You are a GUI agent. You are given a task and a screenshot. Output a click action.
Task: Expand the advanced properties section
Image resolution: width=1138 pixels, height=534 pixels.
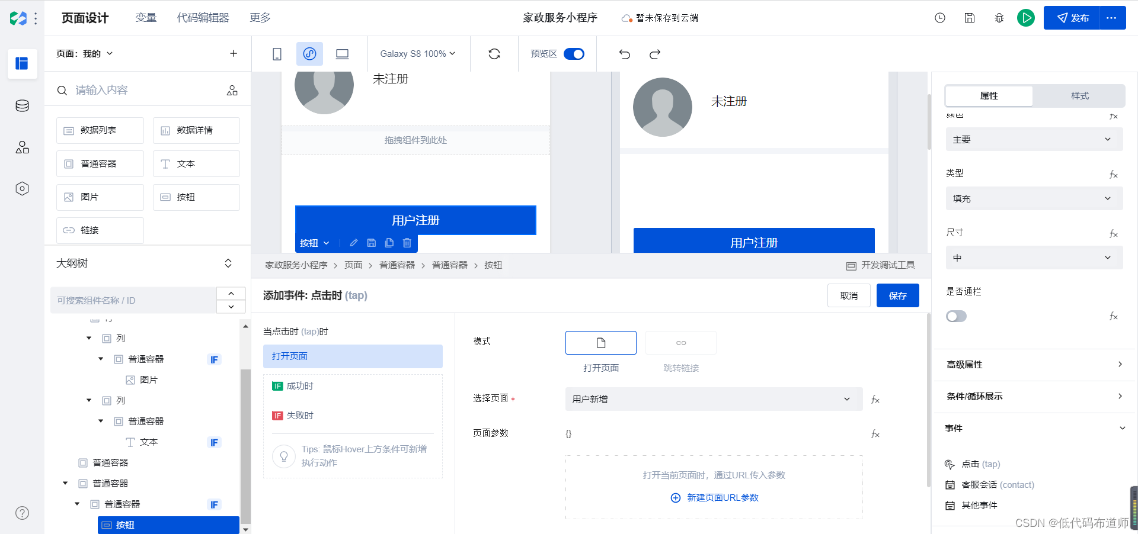point(1034,365)
